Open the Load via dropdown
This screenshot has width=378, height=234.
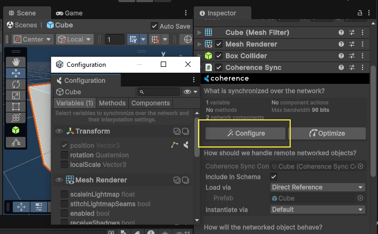pos(317,187)
